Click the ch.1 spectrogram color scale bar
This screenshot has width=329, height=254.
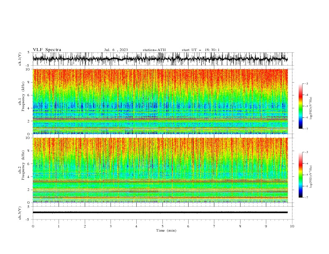(300, 106)
